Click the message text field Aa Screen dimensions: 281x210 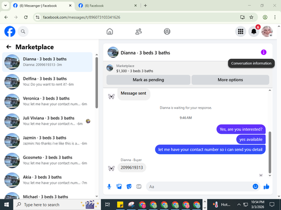pos(200,186)
